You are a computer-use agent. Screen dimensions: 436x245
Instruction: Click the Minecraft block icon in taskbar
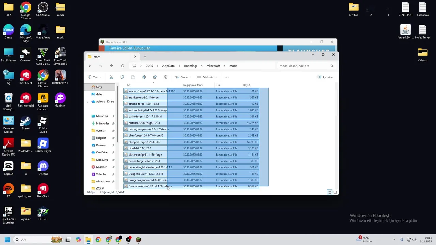(138, 240)
